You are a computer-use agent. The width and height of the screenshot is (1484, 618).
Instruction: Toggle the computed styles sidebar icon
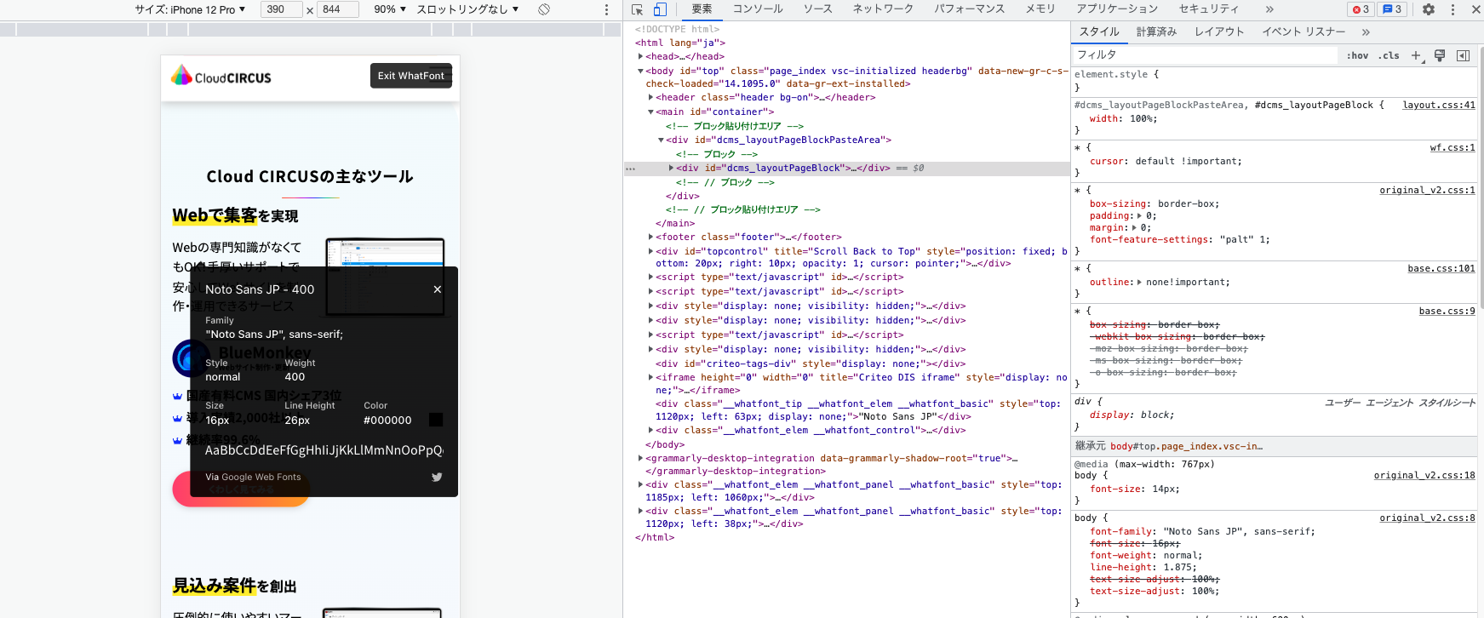tap(1463, 55)
